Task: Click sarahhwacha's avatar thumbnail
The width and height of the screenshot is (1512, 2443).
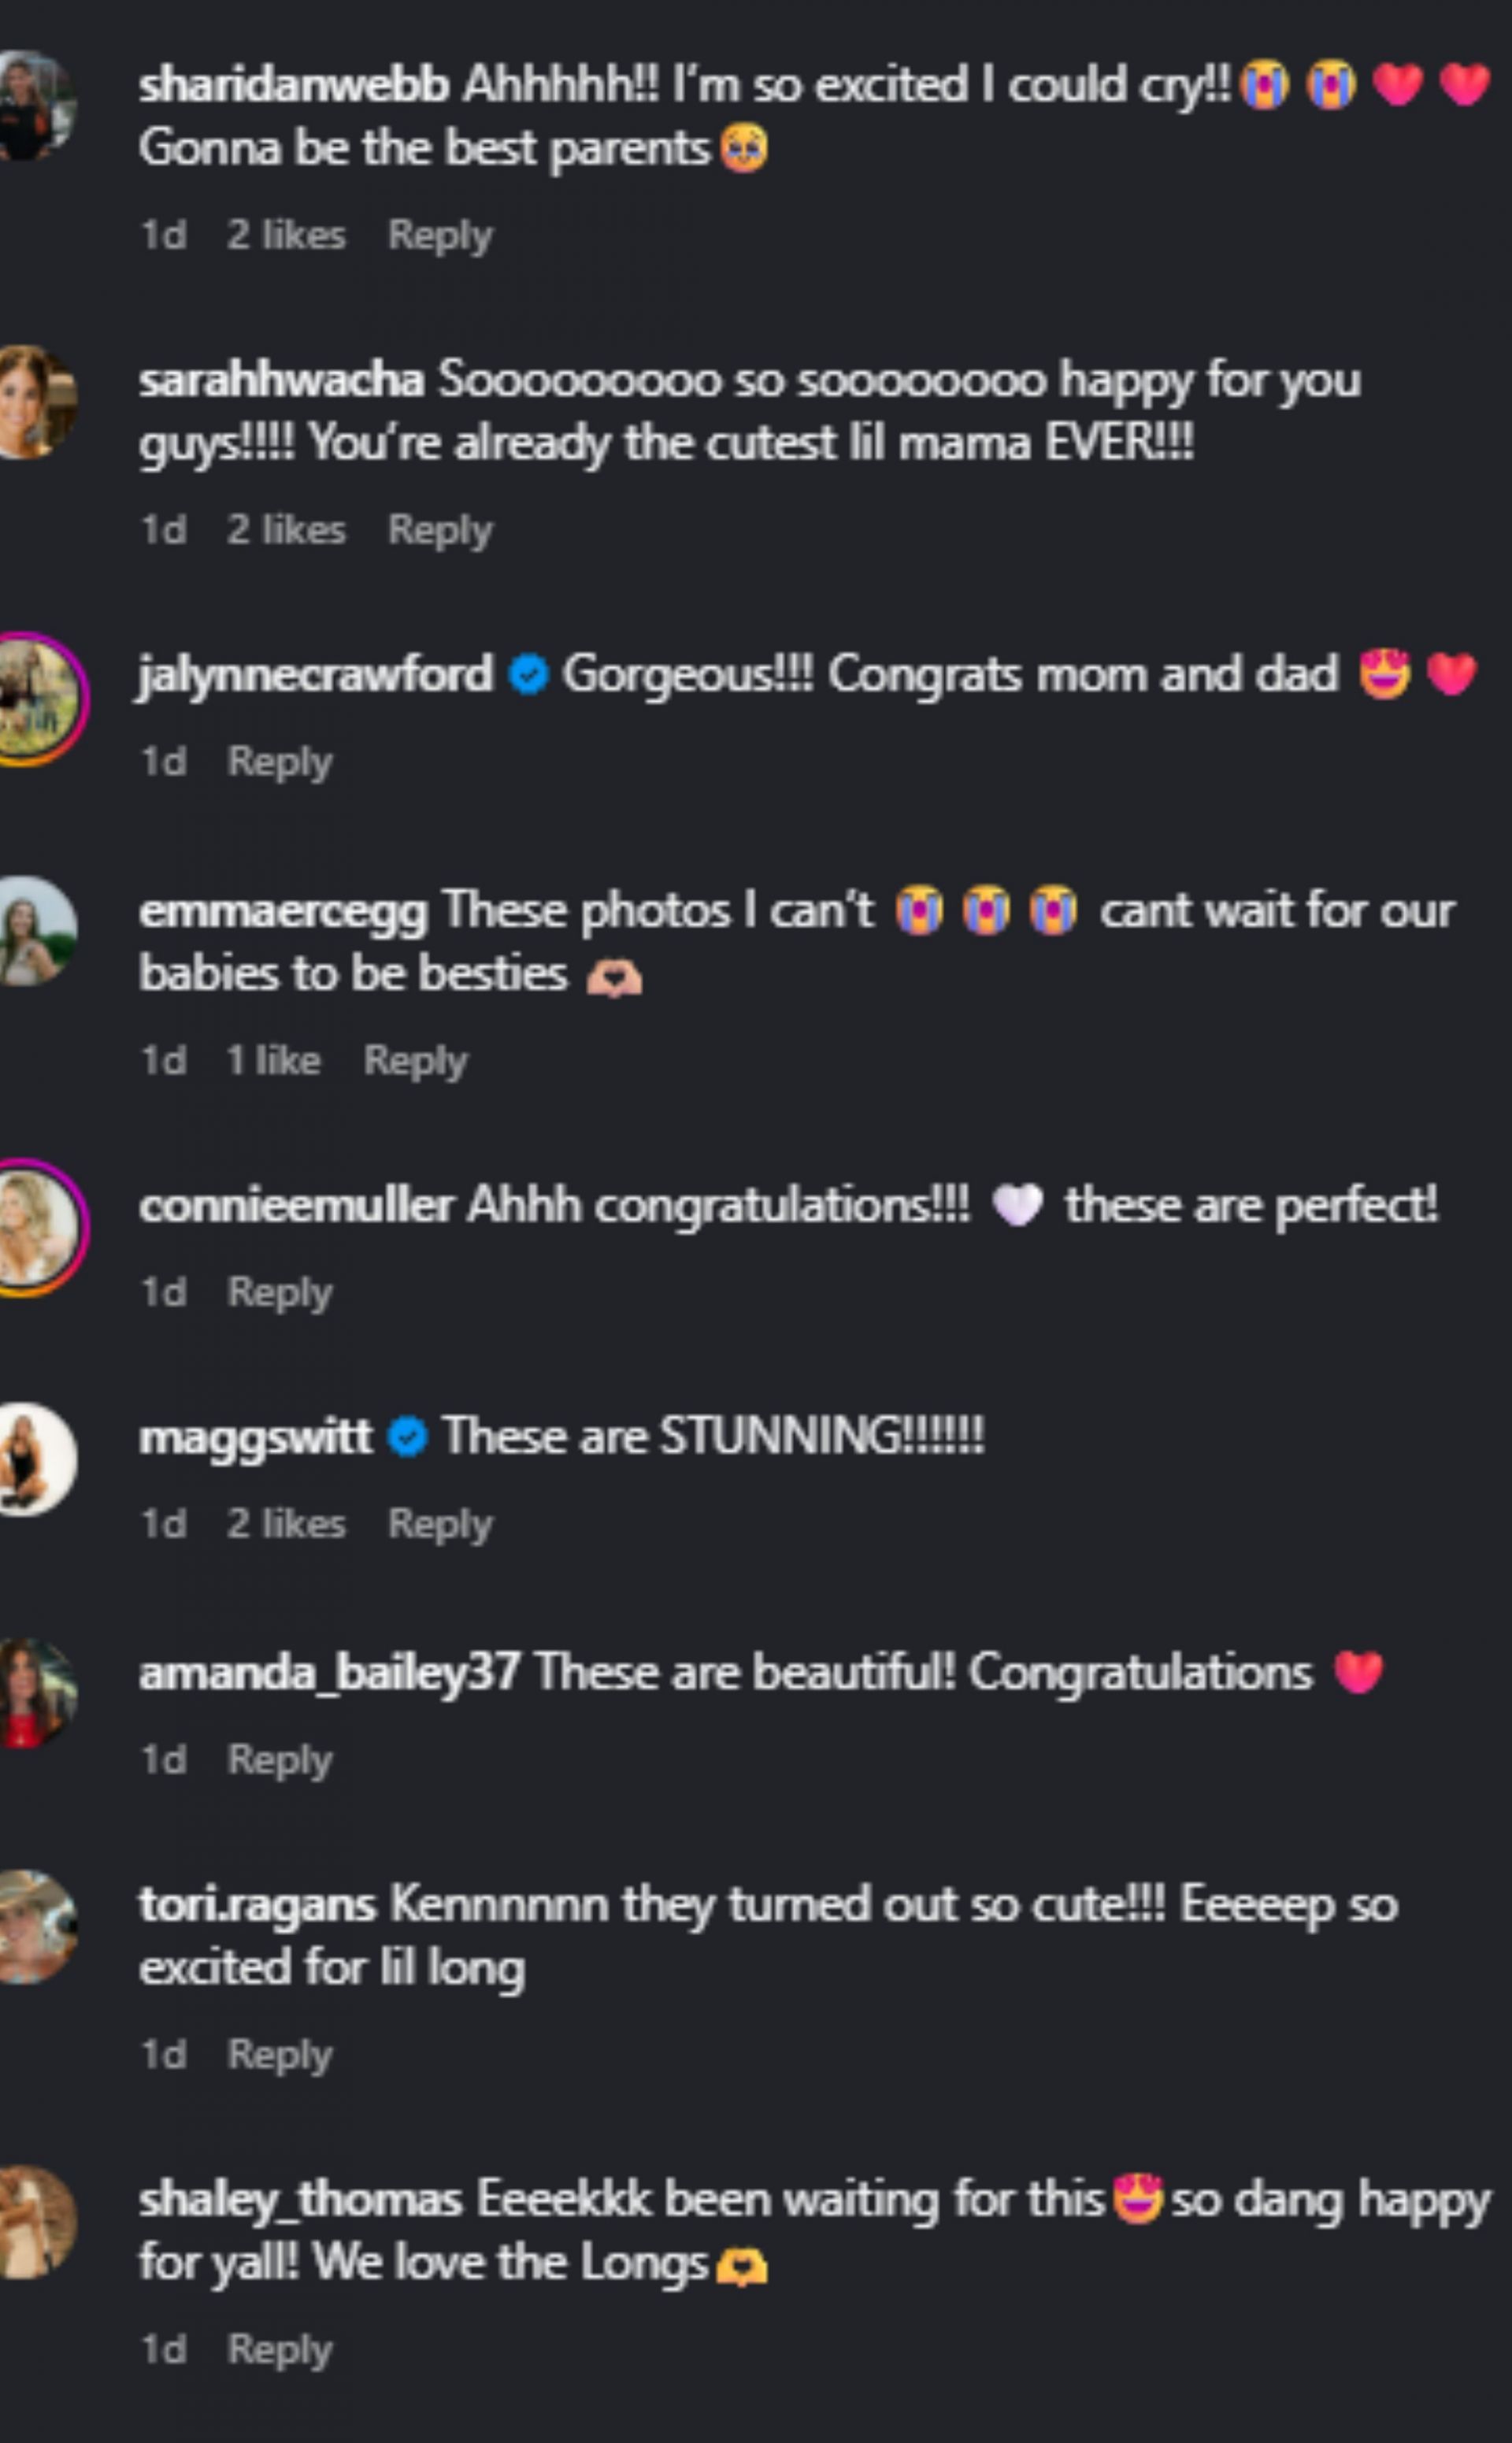Action: pyautogui.click(x=35, y=402)
